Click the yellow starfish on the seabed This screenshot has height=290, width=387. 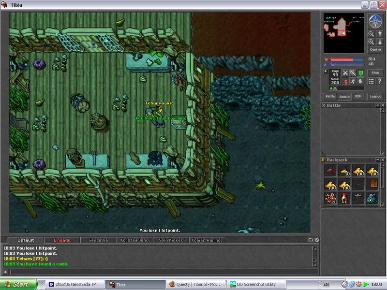(260, 185)
